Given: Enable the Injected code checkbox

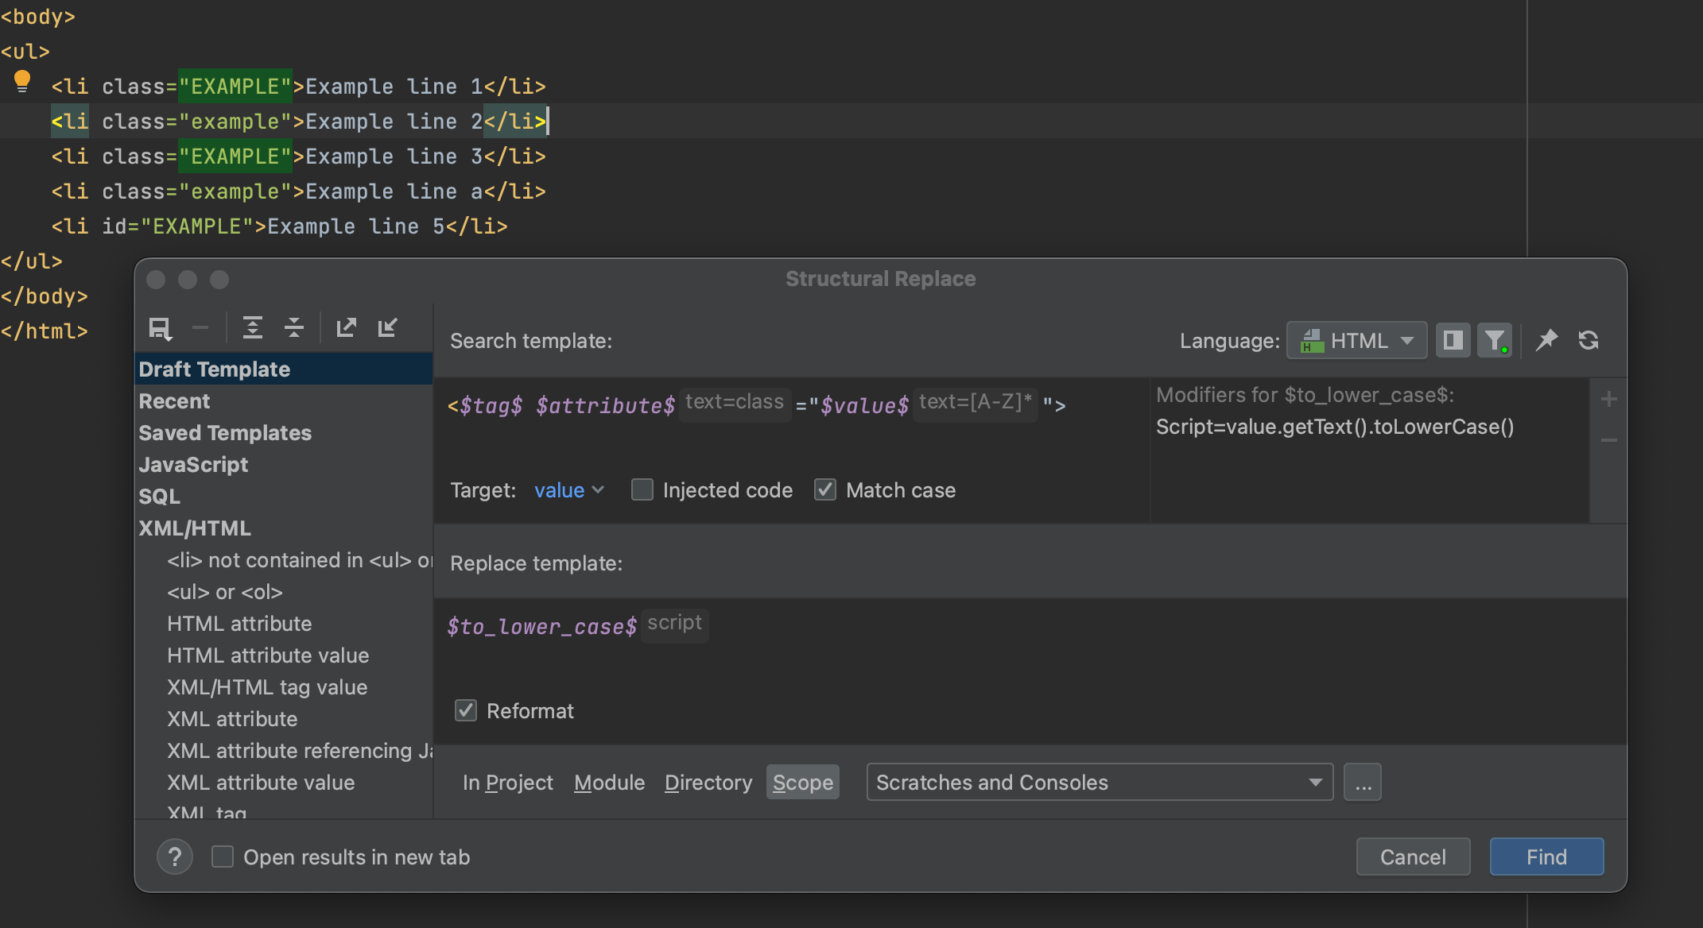Looking at the screenshot, I should pos(642,489).
